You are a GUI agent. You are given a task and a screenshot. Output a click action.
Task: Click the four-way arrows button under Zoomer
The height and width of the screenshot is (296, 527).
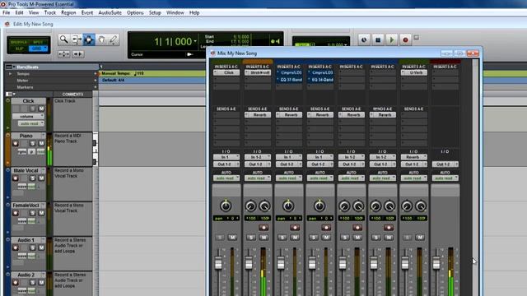[64, 53]
